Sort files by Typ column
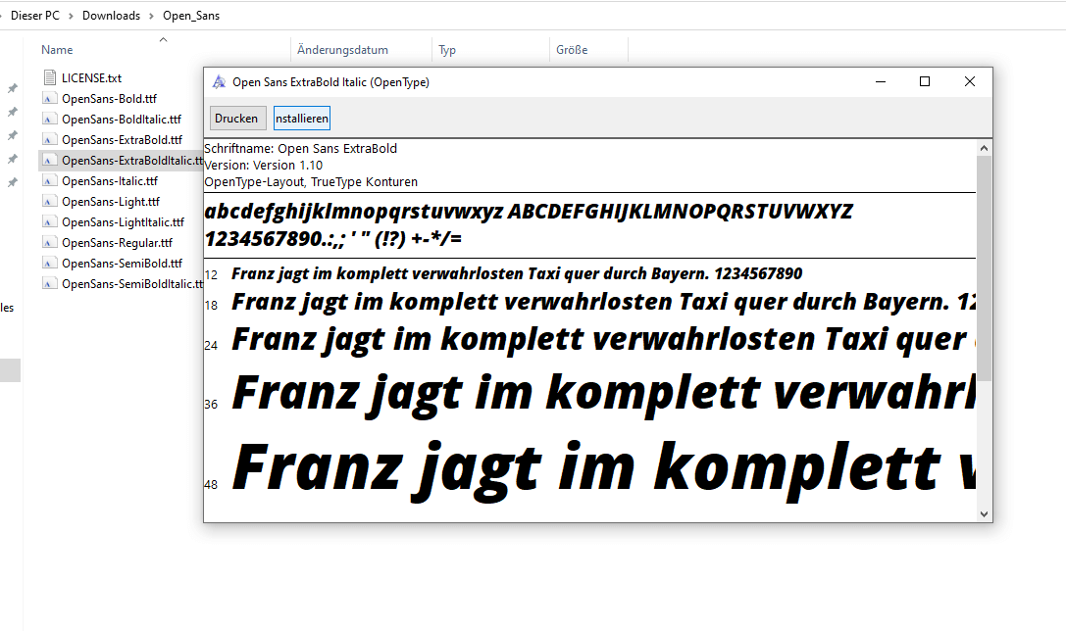This screenshot has height=631, width=1066. [447, 50]
